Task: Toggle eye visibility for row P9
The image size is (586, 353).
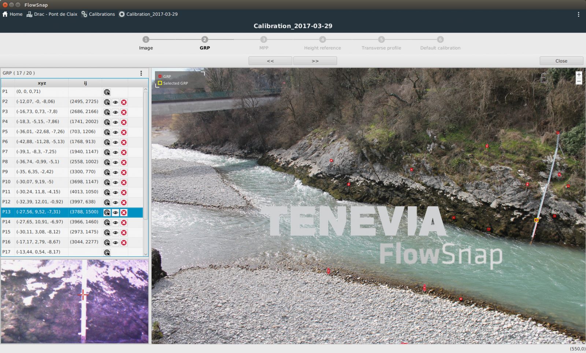Action: 115,172
